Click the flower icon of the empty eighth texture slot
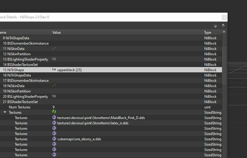 pos(54,154)
